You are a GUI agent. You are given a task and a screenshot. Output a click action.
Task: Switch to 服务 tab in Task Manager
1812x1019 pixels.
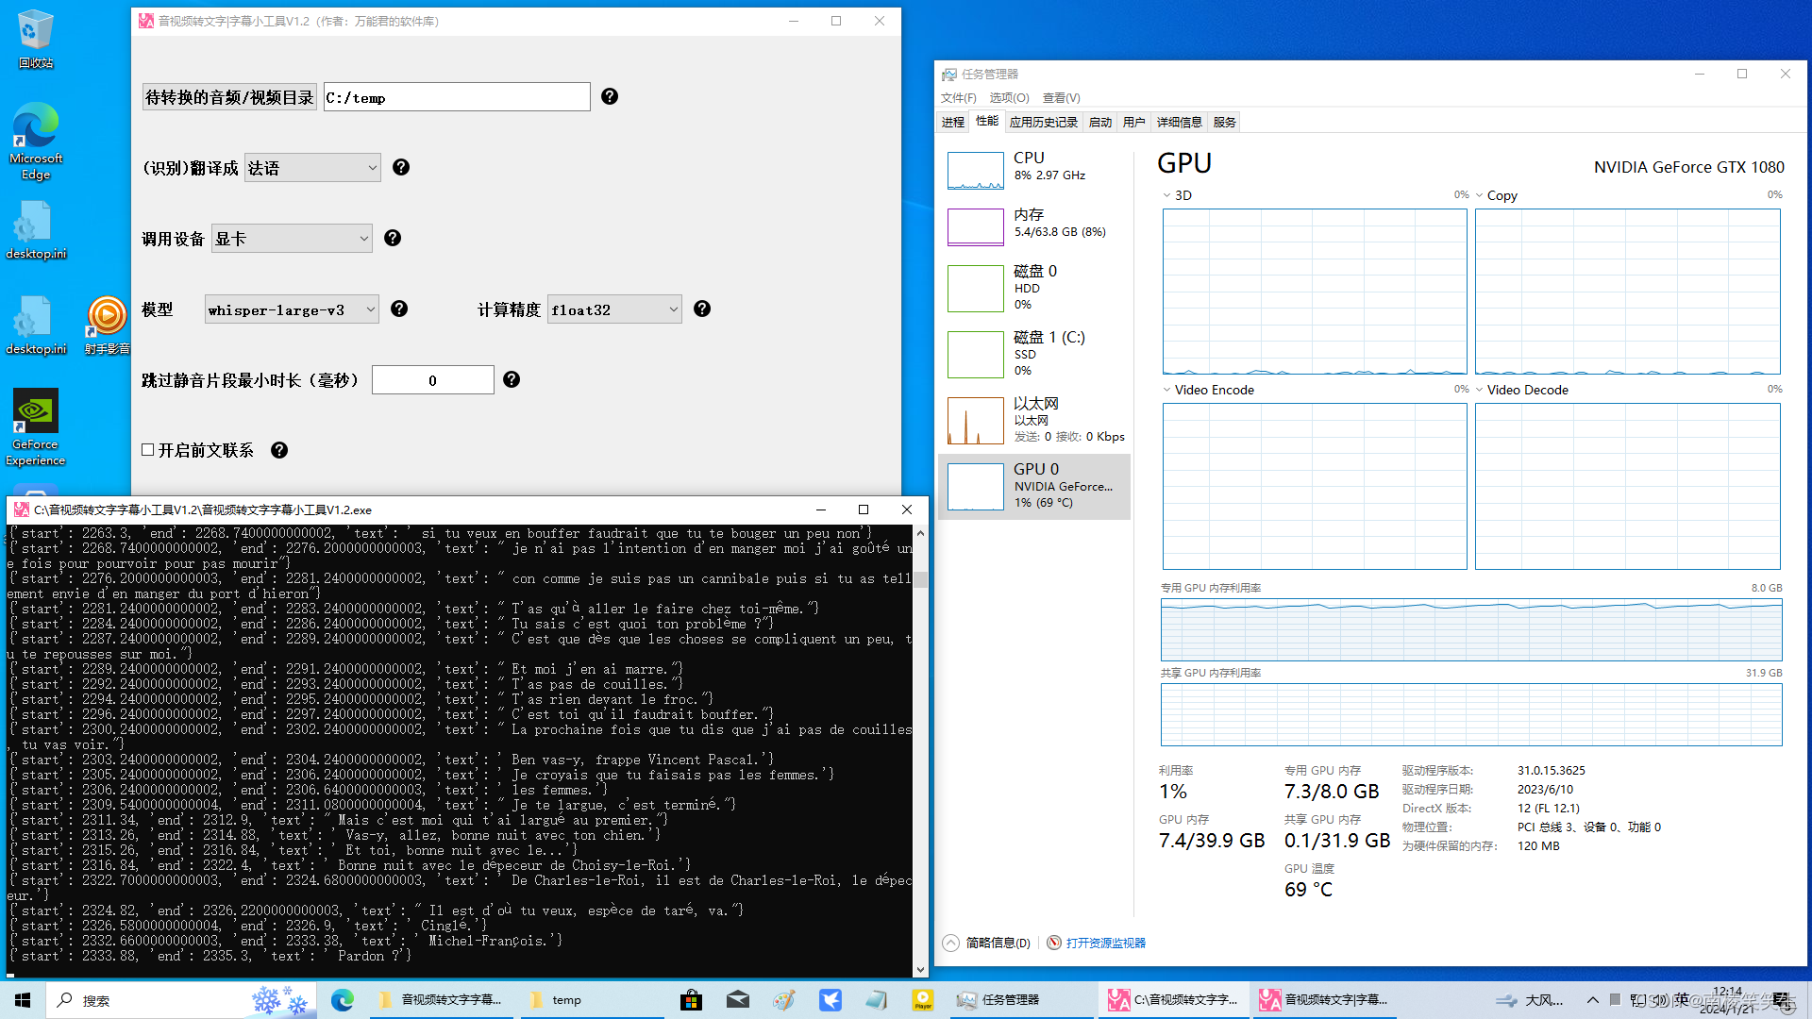click(x=1225, y=122)
